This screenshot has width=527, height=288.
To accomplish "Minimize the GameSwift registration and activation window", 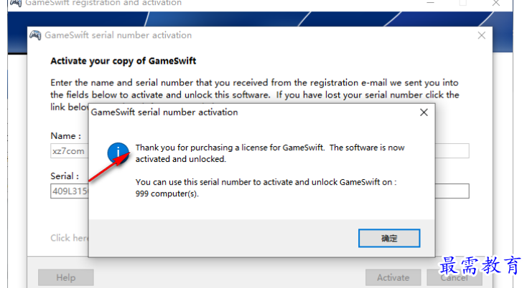I will (x=431, y=3).
